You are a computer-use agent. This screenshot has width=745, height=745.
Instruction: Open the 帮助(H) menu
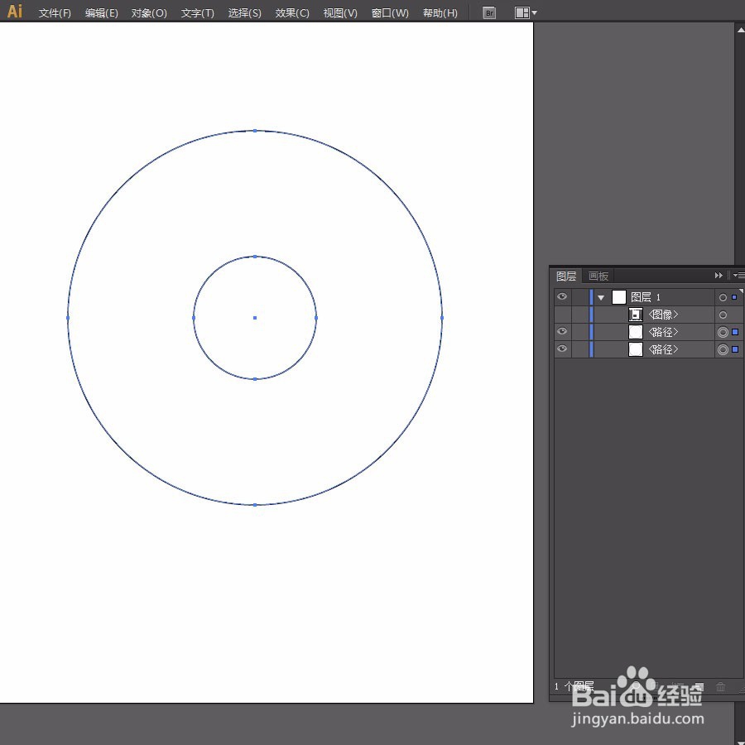[x=440, y=12]
